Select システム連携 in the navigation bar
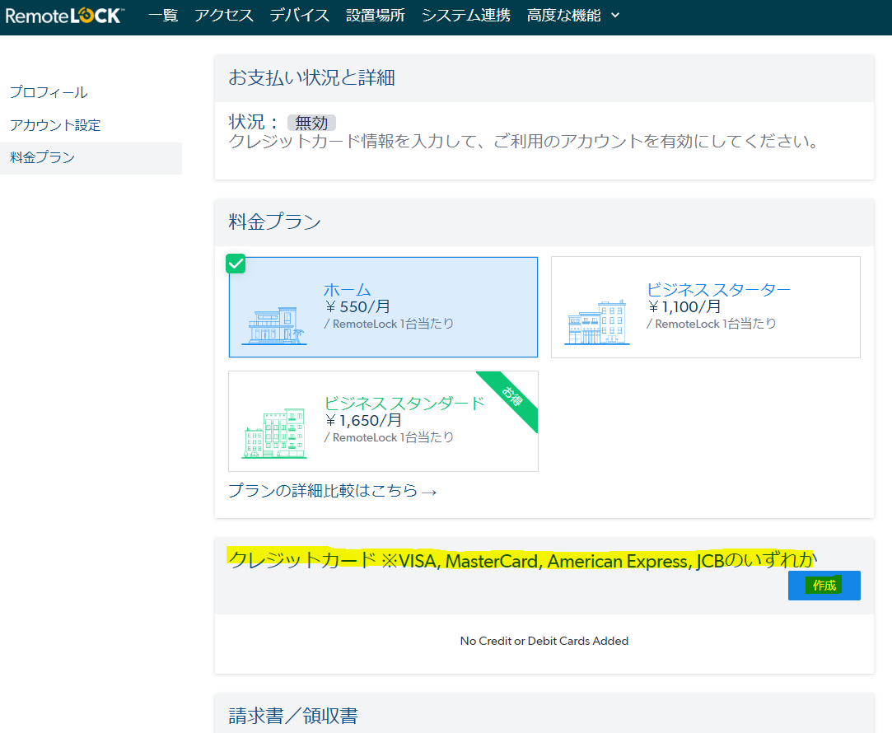 (466, 16)
